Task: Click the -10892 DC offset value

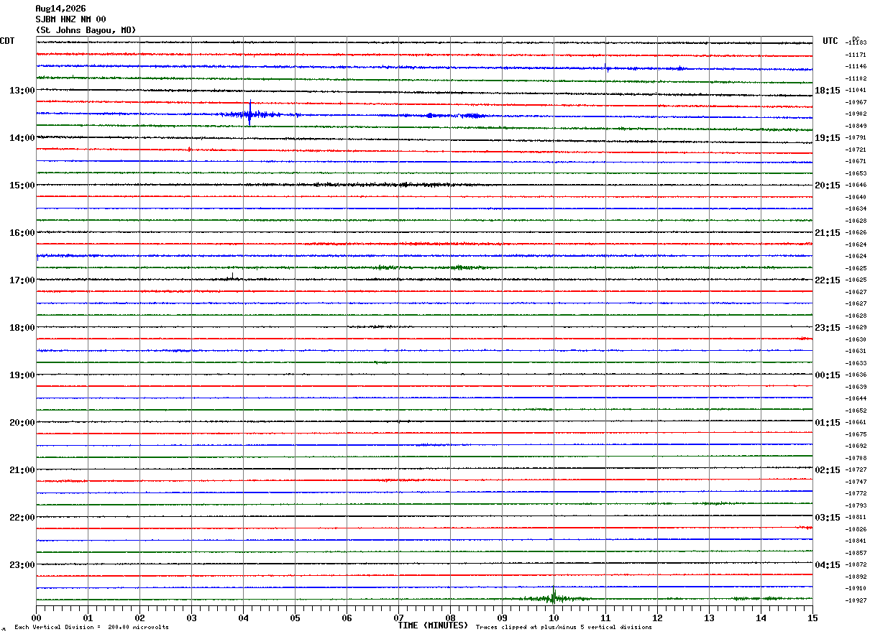Action: point(856,577)
